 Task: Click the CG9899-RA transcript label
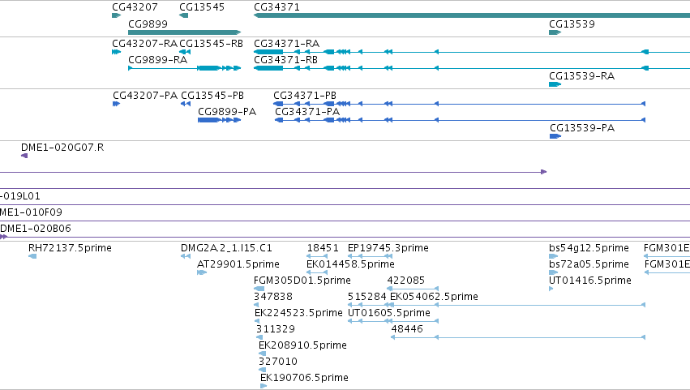[157, 59]
